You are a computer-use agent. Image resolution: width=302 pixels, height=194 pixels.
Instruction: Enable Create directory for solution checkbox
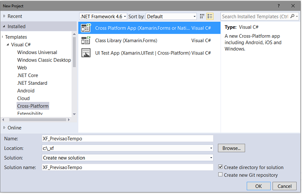coord(220,167)
